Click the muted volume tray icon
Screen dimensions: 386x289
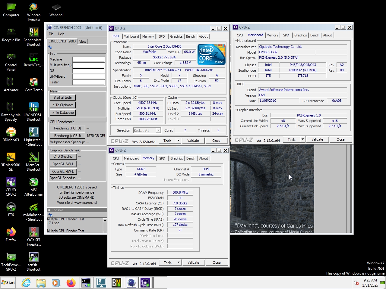[356, 283]
